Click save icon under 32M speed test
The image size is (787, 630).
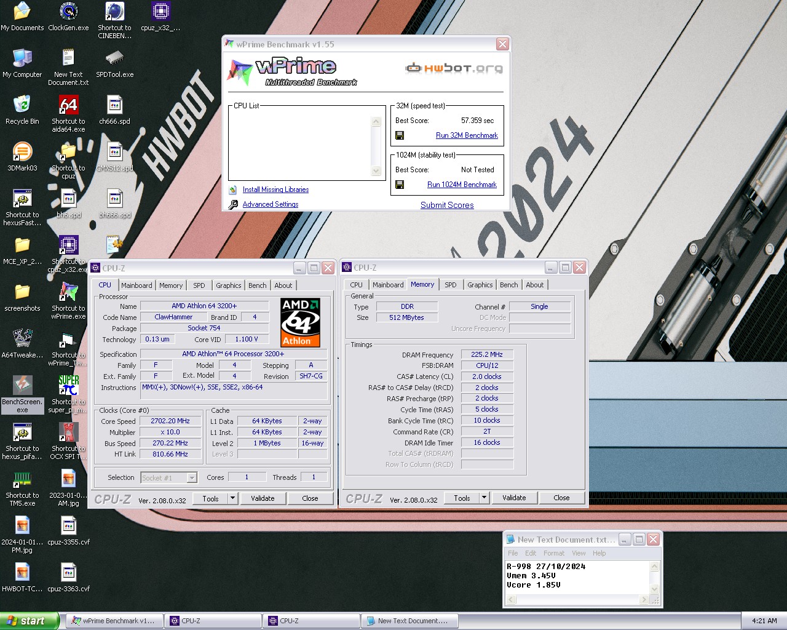pyautogui.click(x=400, y=135)
